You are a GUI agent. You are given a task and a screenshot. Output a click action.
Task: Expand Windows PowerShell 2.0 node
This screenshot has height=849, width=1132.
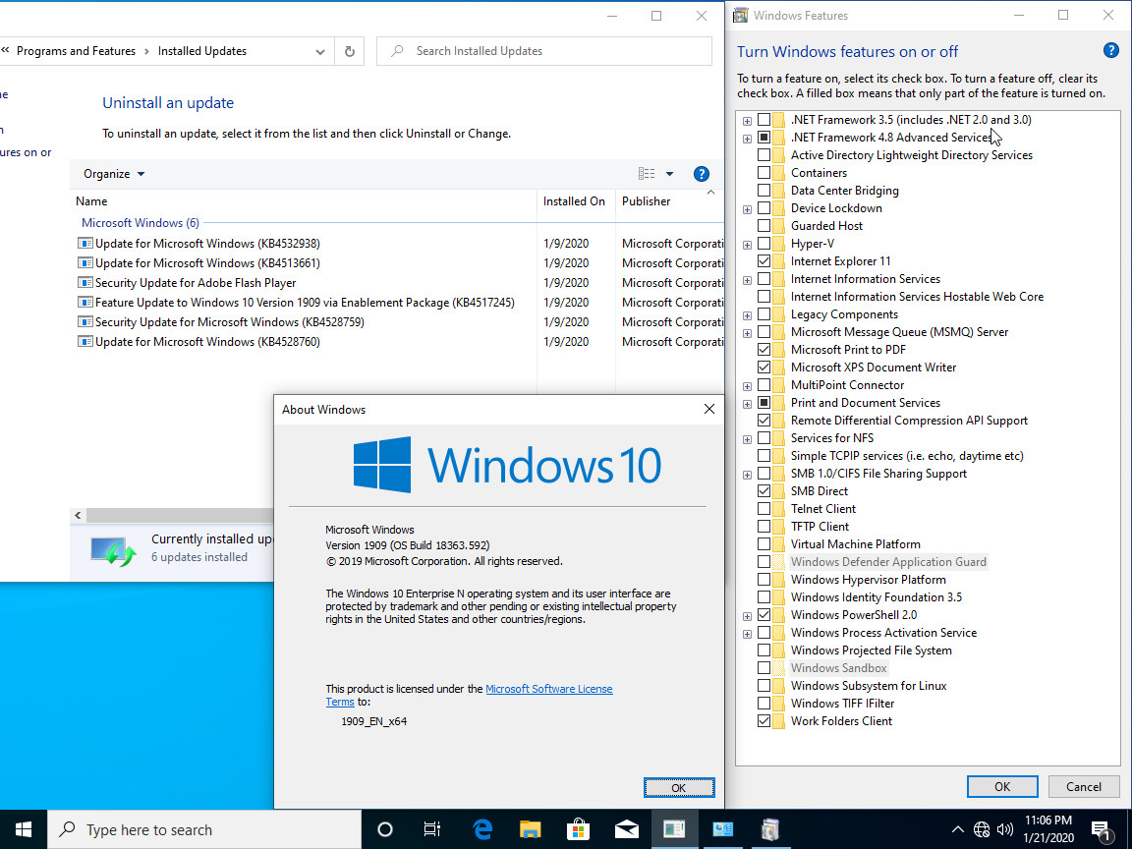pyautogui.click(x=747, y=616)
